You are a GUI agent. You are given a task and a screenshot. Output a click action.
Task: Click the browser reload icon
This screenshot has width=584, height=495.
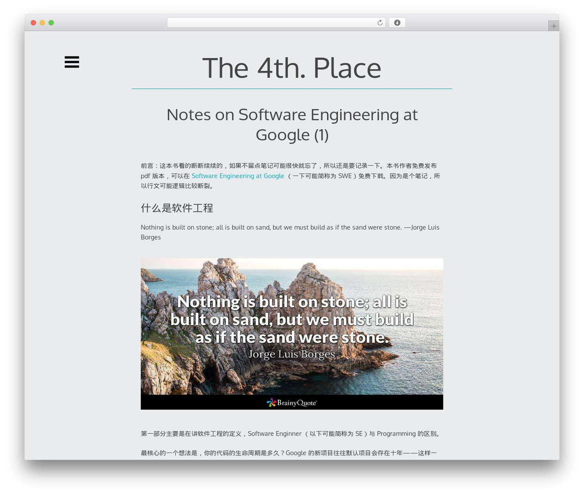(x=380, y=23)
